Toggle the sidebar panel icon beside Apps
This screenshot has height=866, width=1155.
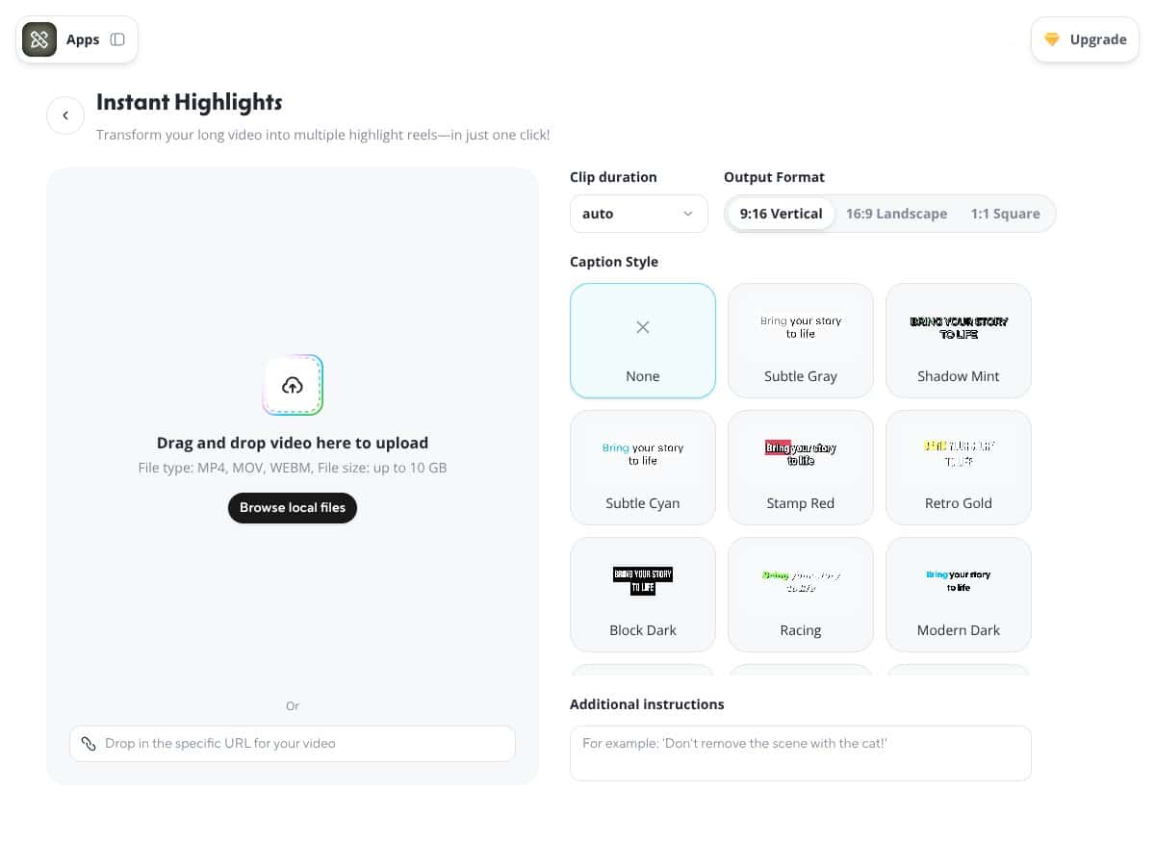pyautogui.click(x=117, y=39)
